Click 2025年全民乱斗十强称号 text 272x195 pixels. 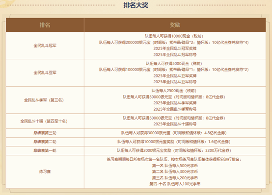point(175,124)
